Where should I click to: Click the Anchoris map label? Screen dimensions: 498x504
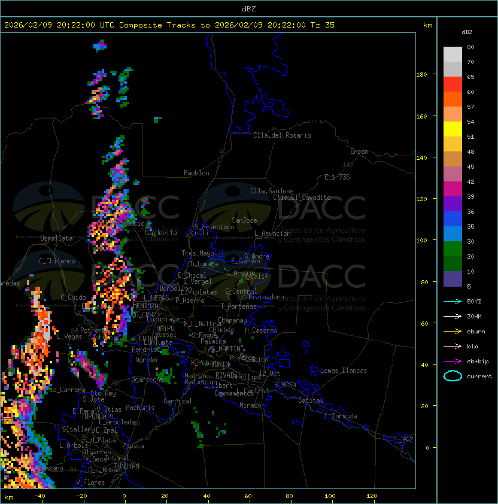tap(140, 408)
